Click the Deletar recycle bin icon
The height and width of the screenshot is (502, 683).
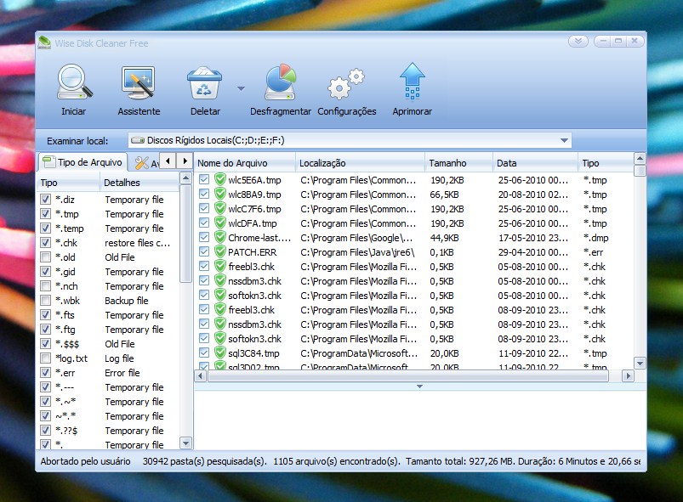(x=205, y=82)
